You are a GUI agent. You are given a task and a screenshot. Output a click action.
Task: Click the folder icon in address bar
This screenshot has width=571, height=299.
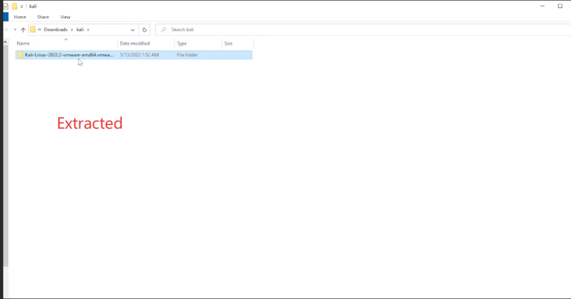click(33, 30)
